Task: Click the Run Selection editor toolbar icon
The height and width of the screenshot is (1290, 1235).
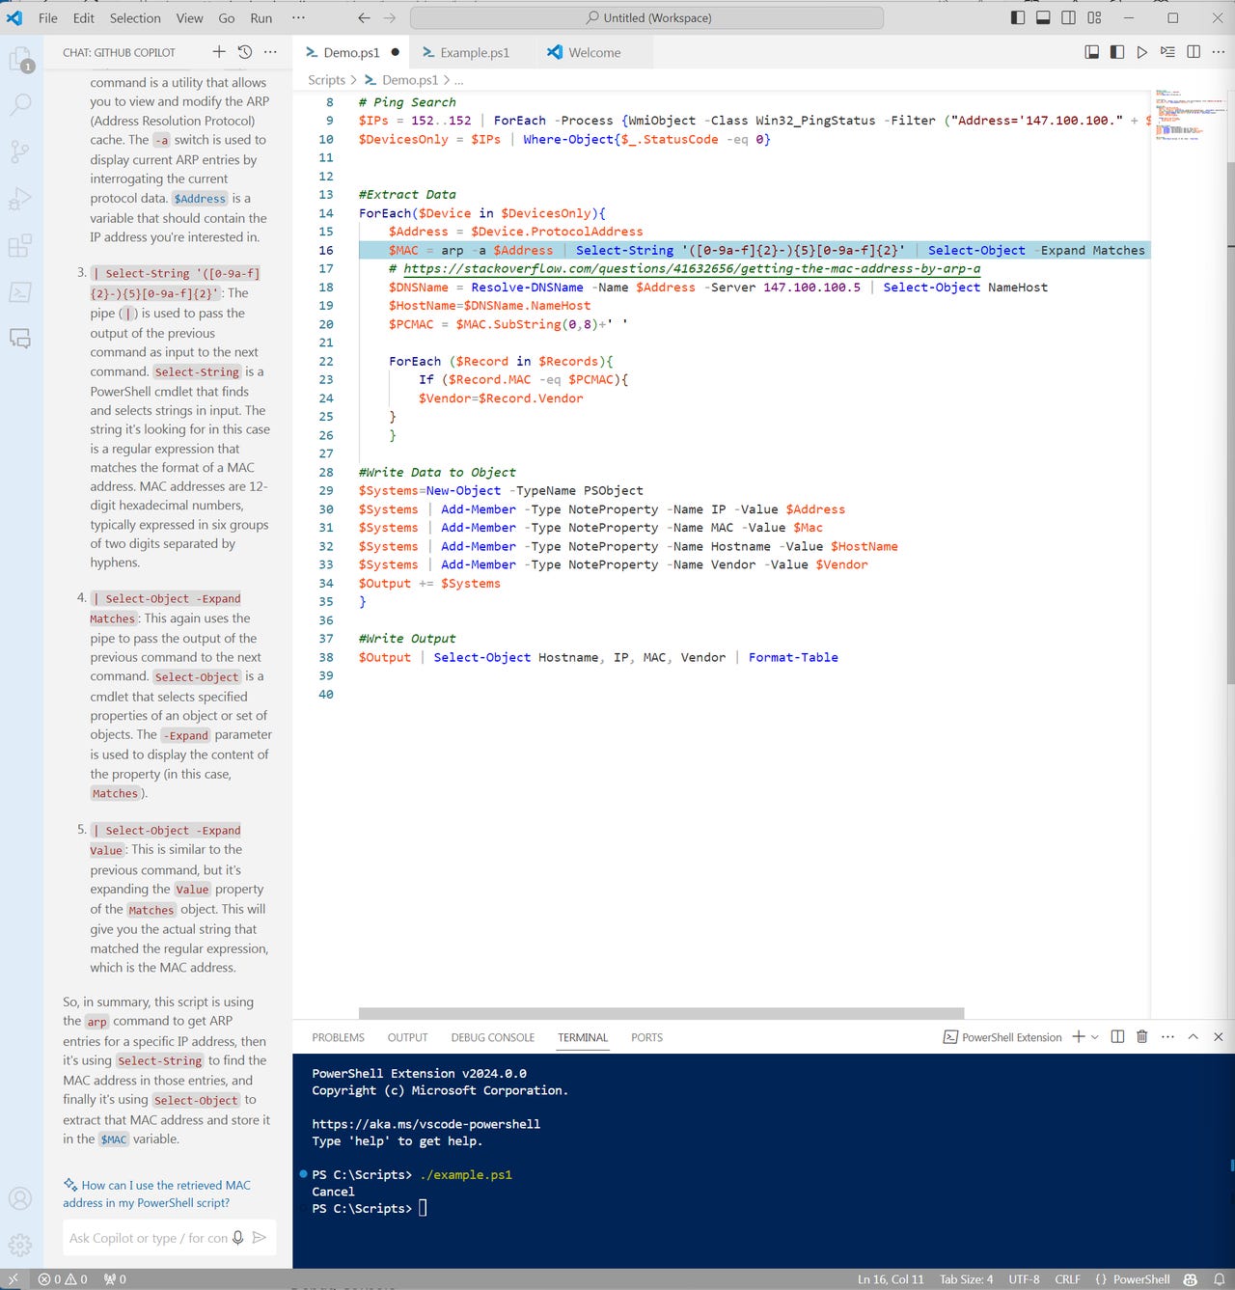Action: (x=1166, y=52)
